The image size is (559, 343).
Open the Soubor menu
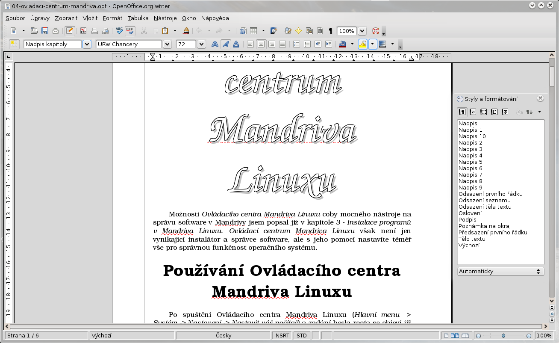15,18
